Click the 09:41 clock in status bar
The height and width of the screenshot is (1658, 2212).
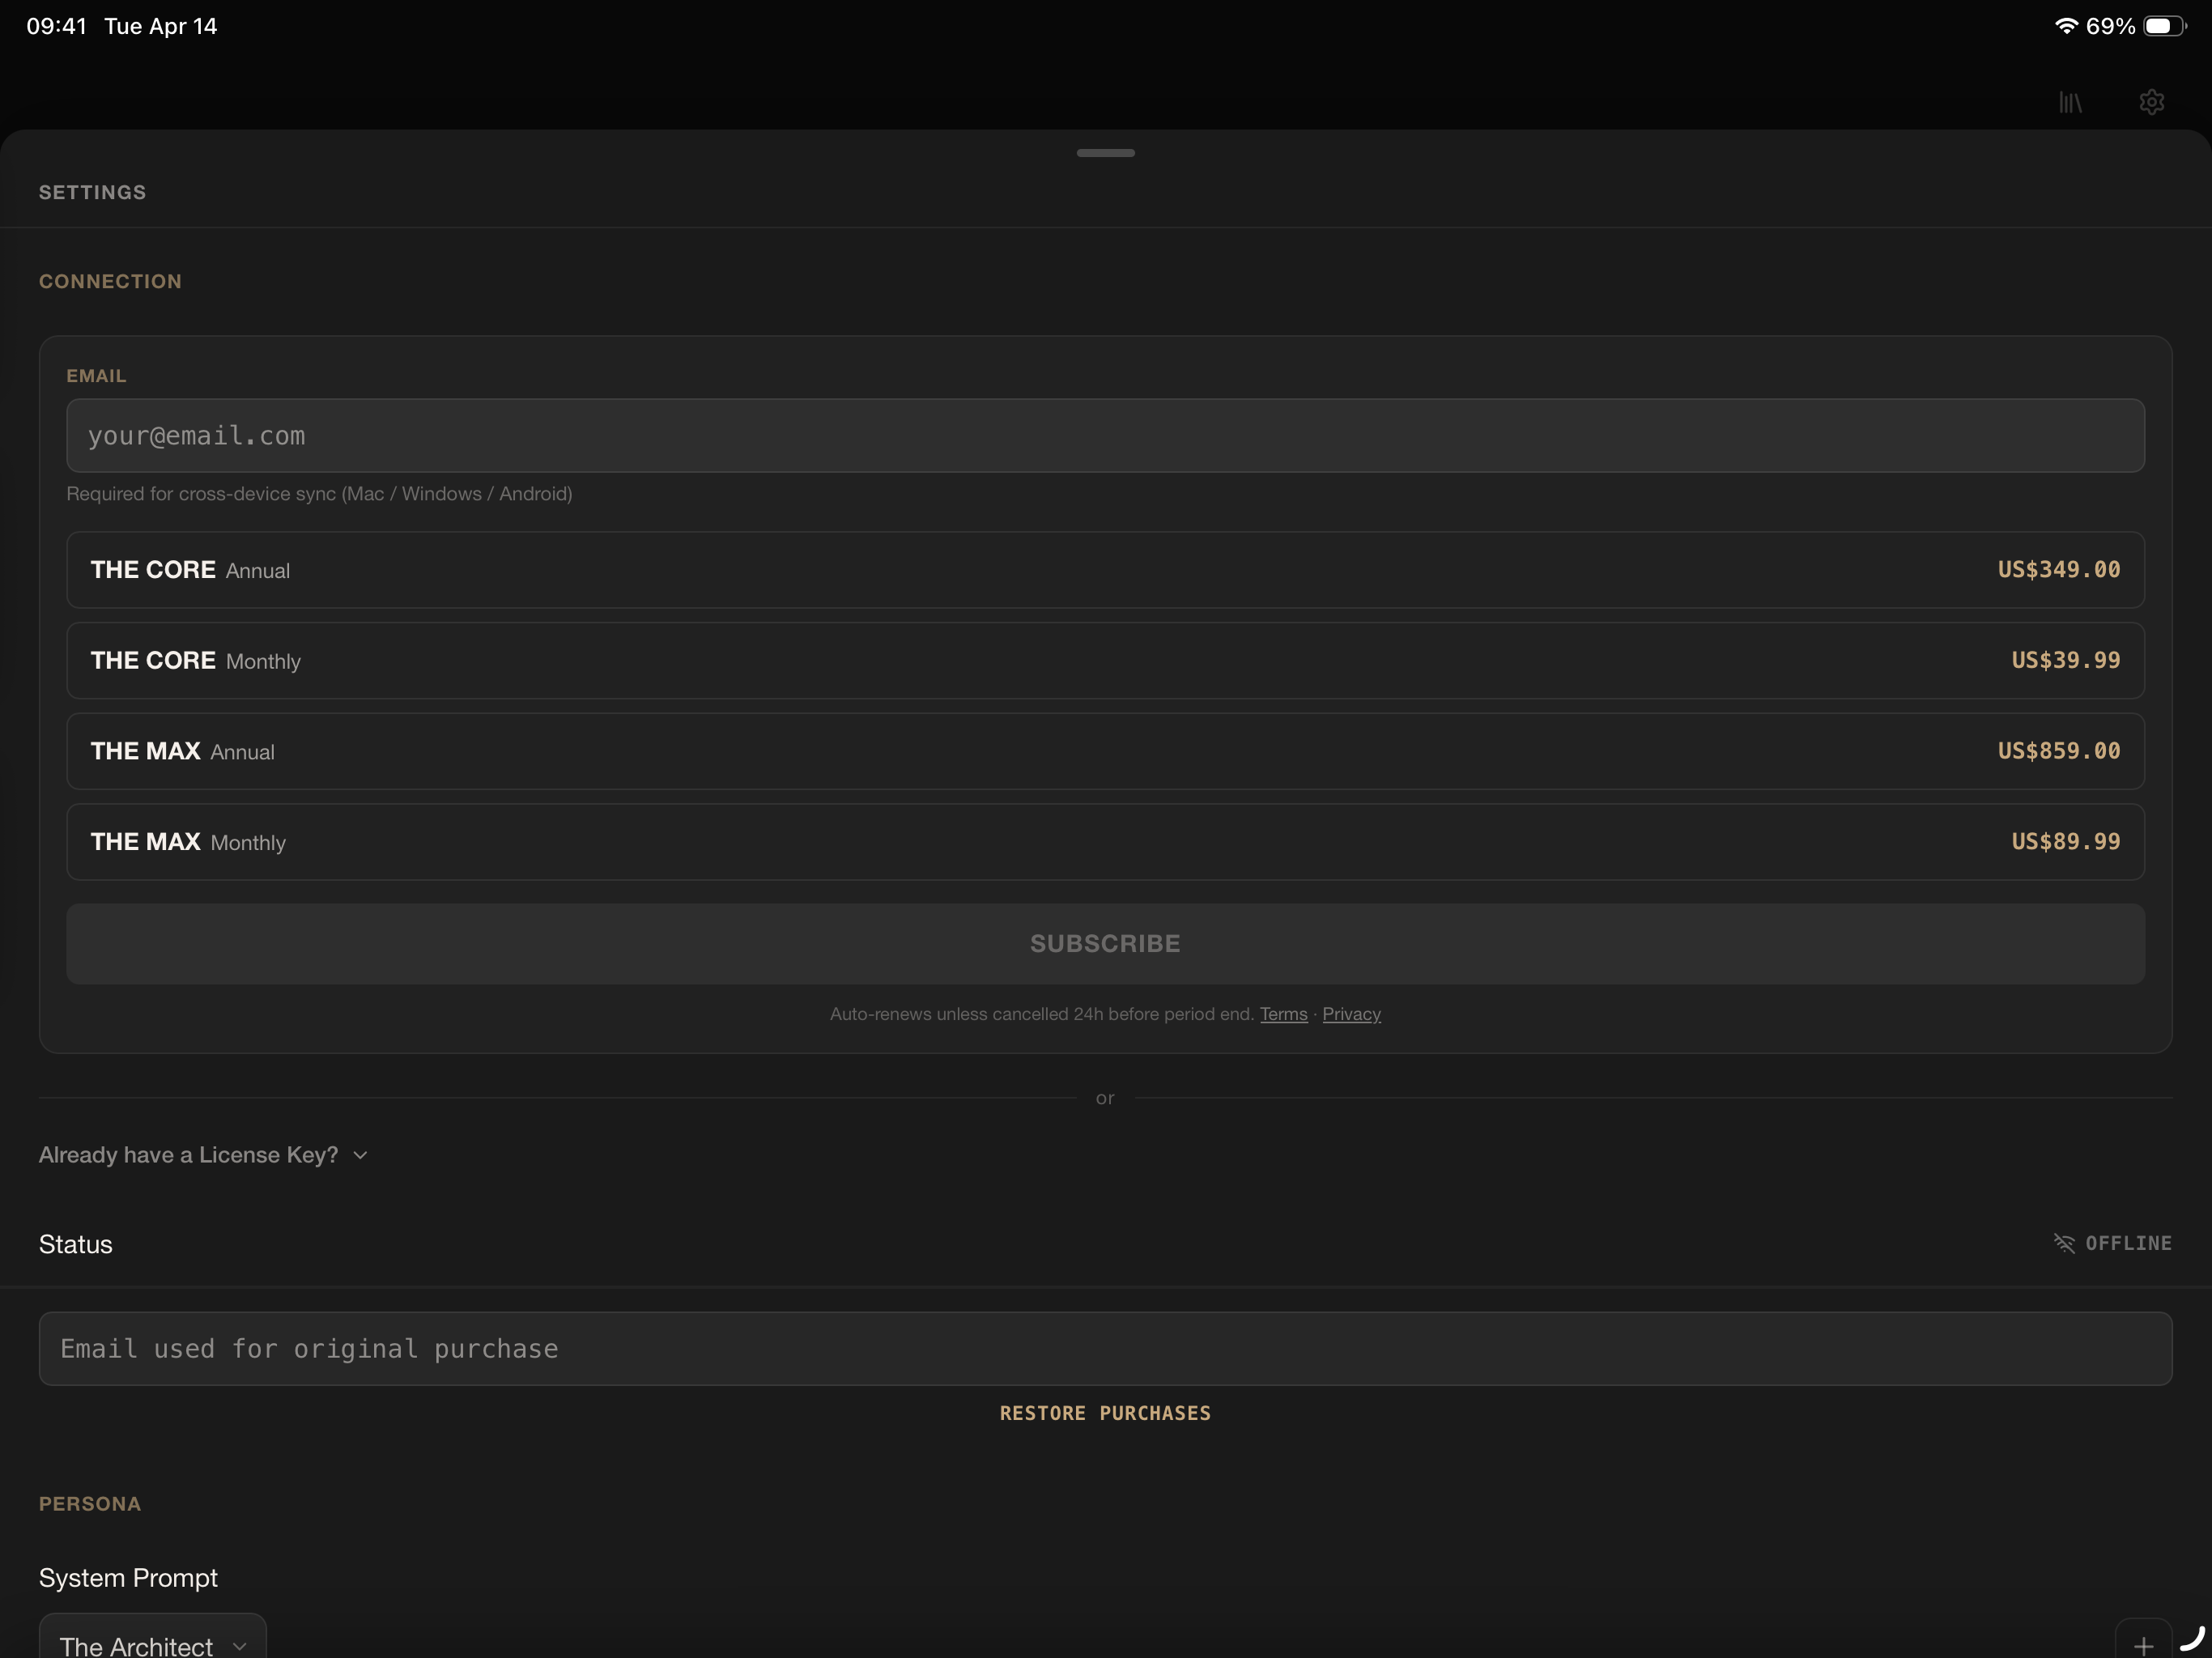pos(56,26)
